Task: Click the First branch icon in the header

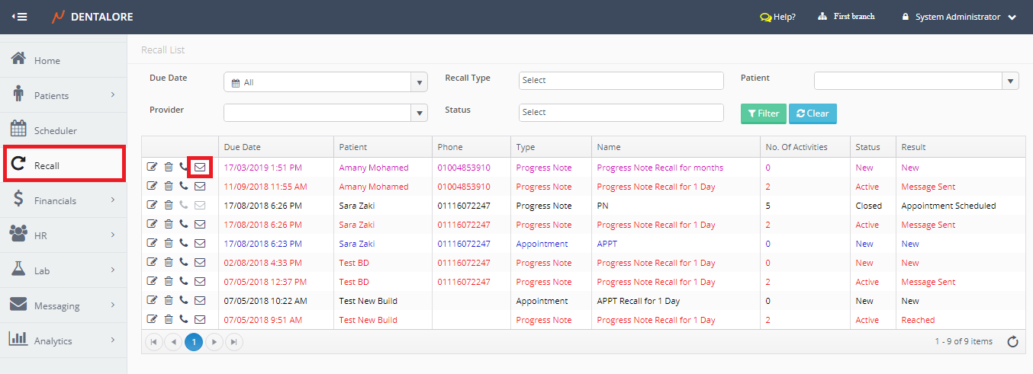Action: 822,17
